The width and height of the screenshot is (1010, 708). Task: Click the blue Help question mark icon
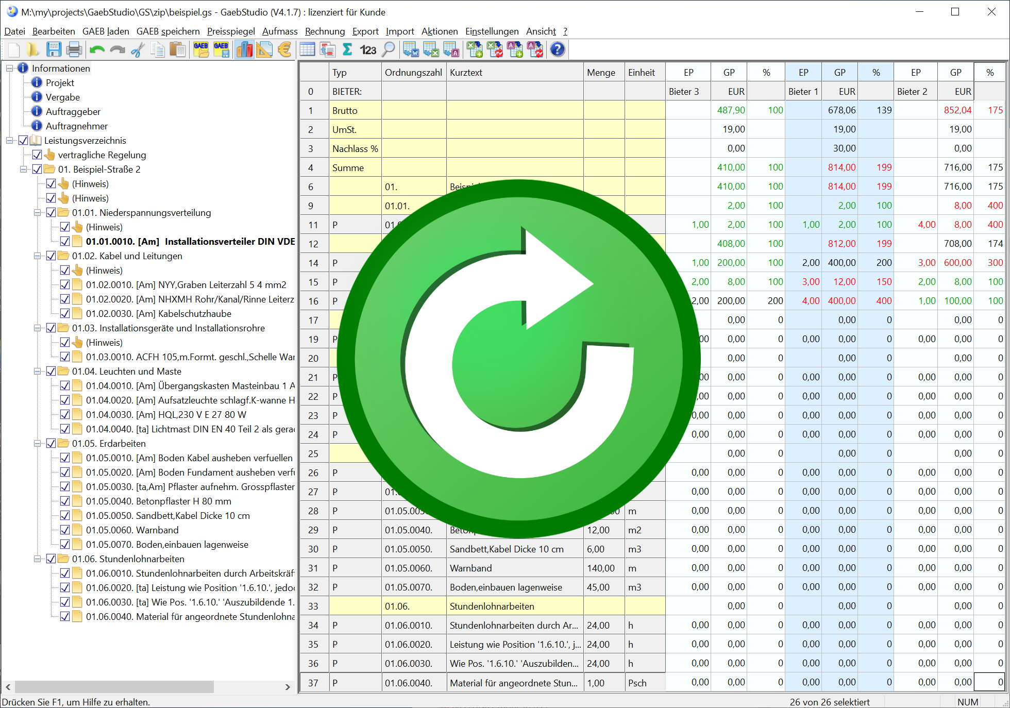[558, 50]
